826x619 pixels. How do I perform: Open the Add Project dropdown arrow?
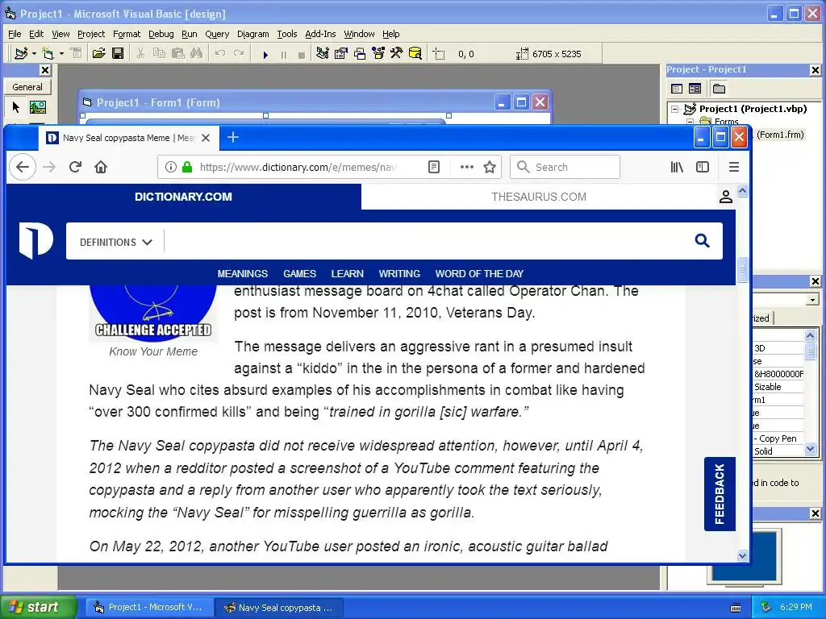[x=34, y=54]
